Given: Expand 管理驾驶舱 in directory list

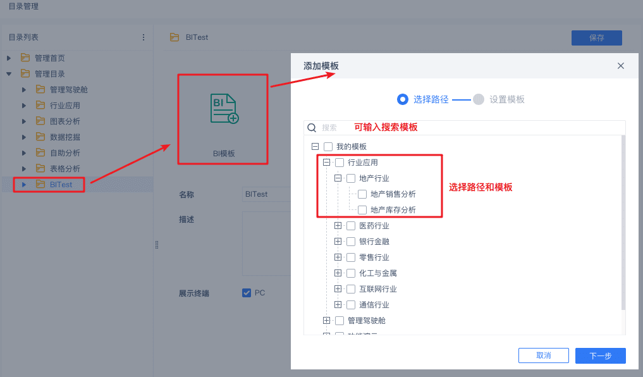Looking at the screenshot, I should (24, 89).
